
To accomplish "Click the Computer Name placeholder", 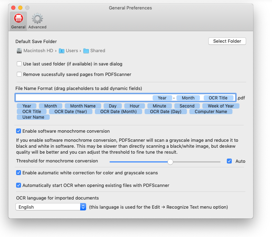I will coord(211,112).
